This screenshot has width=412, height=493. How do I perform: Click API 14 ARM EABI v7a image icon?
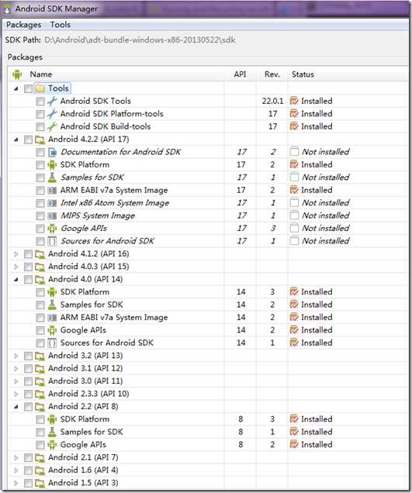pos(52,318)
